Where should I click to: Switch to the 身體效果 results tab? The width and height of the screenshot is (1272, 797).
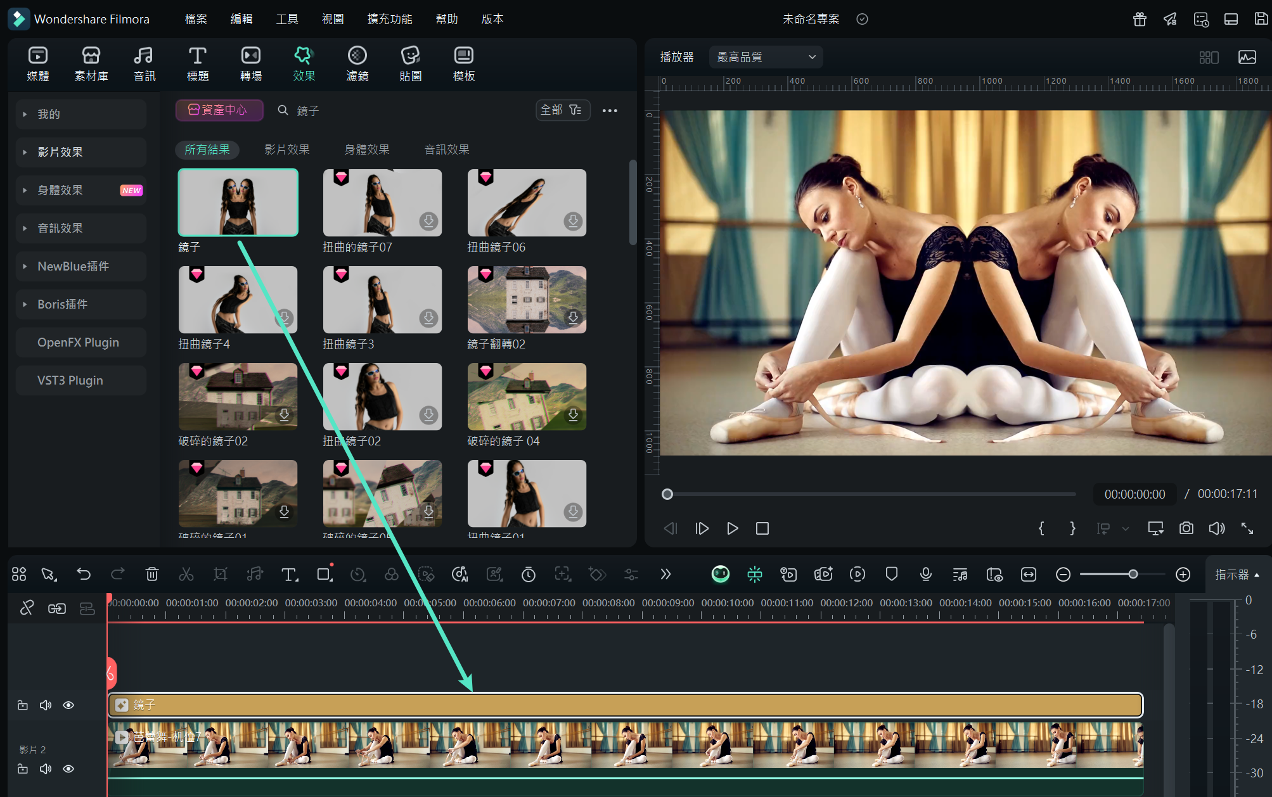click(366, 150)
